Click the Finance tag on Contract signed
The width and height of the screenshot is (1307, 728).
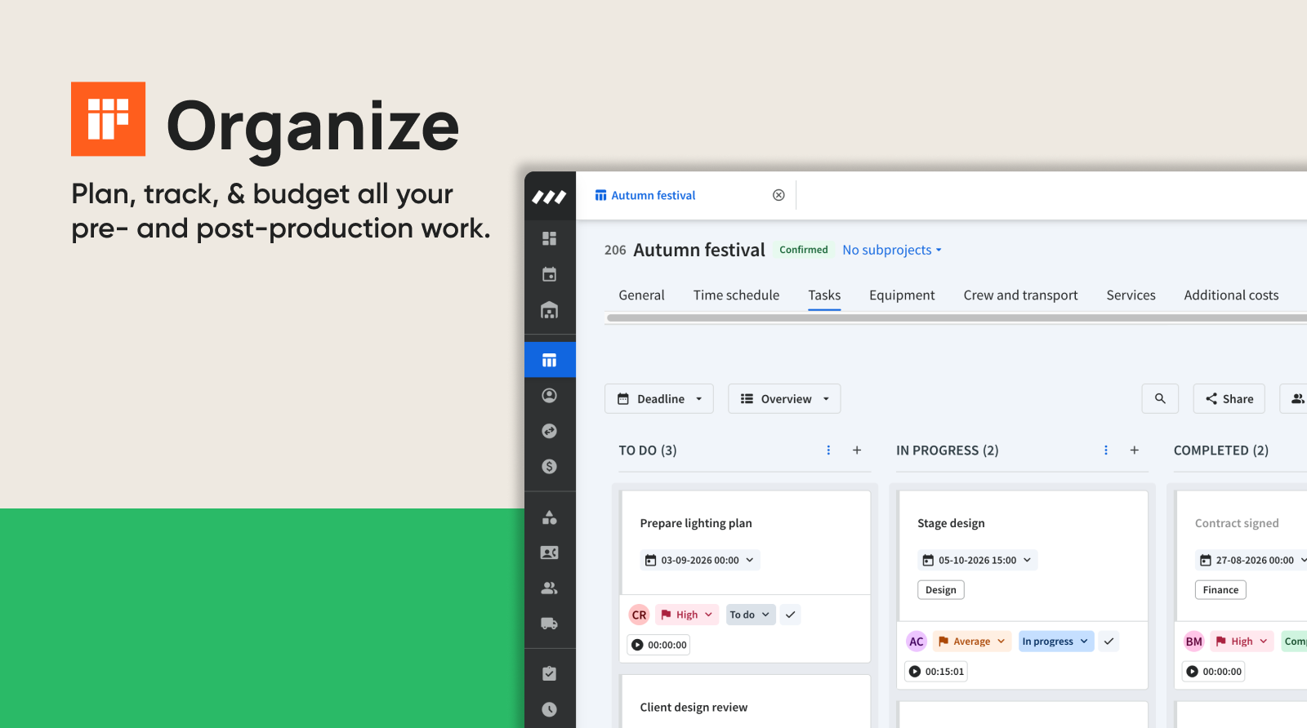1220,590
